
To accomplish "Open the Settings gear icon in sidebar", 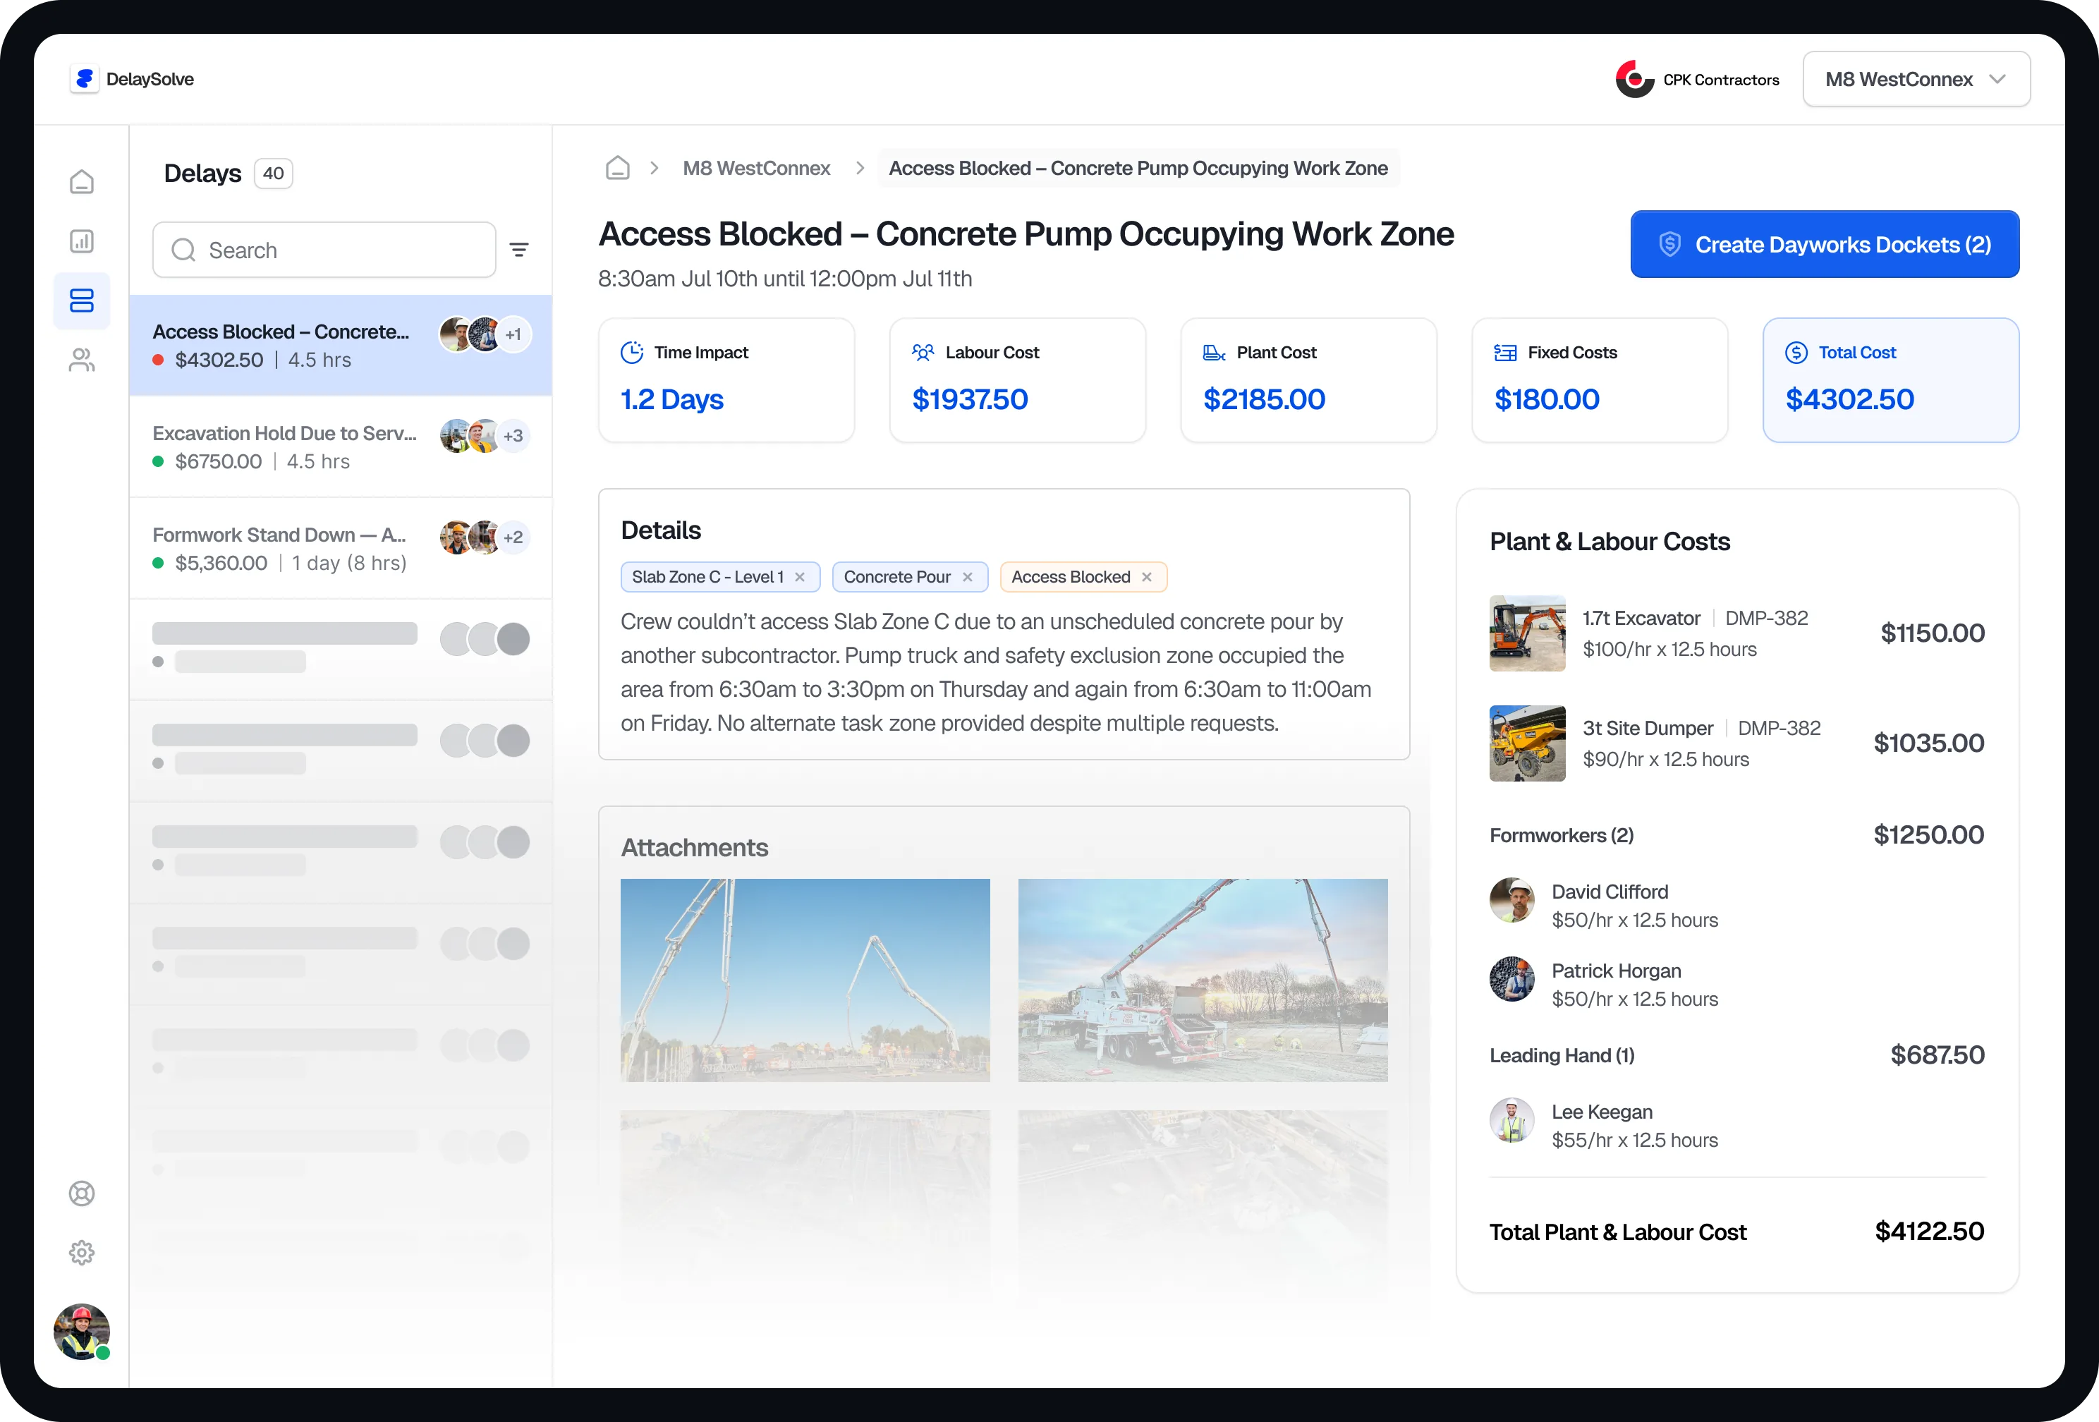I will [81, 1252].
